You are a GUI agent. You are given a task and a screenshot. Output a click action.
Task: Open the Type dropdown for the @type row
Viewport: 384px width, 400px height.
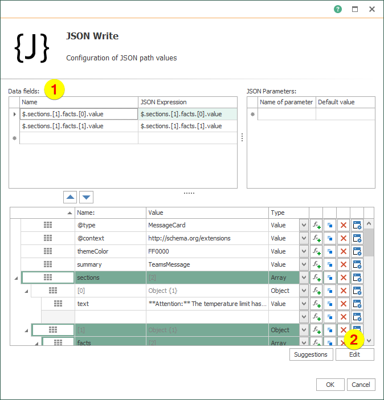(x=304, y=225)
